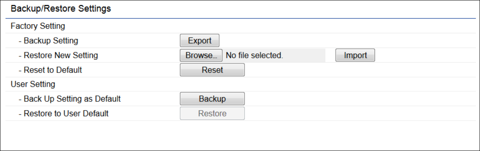Click the blue divider line under the heading
480x151 pixels.
pos(241,18)
